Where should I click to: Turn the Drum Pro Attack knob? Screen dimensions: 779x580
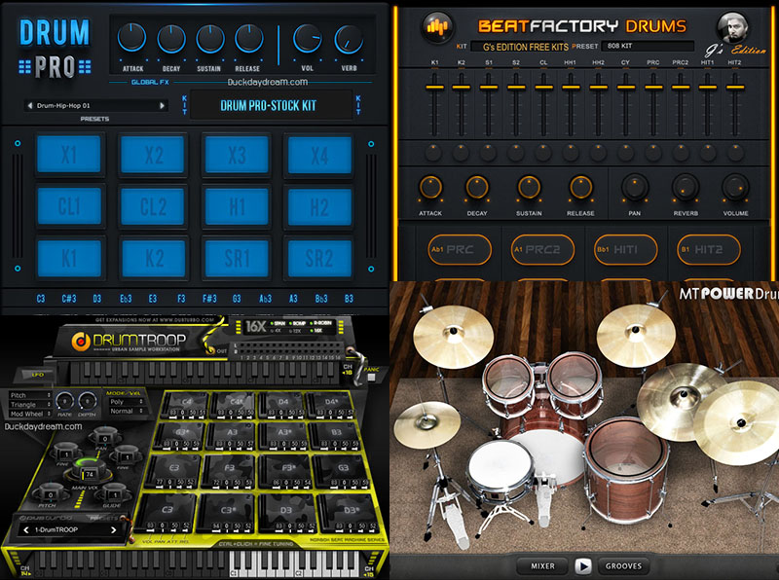[131, 38]
